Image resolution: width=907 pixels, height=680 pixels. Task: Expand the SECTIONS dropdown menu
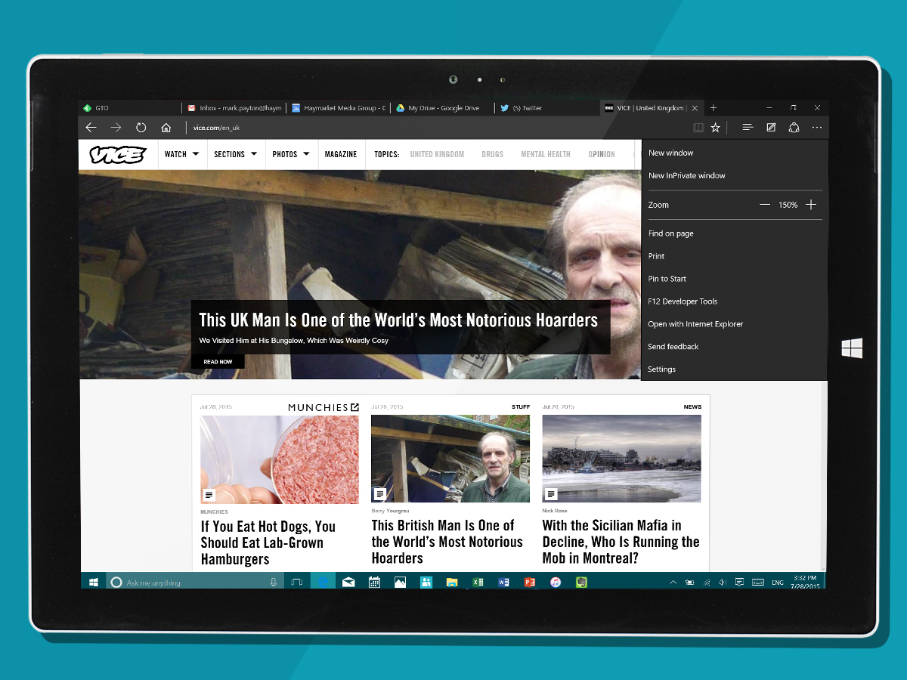[236, 154]
